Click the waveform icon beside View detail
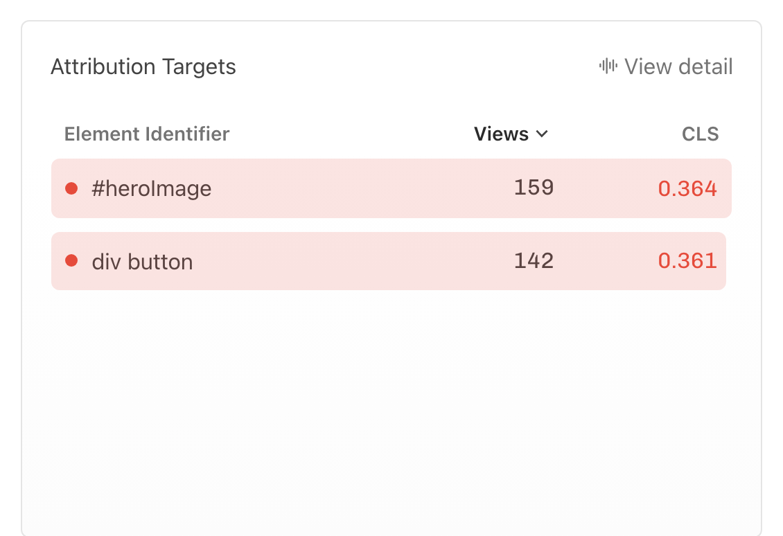The image size is (783, 536). pyautogui.click(x=608, y=66)
